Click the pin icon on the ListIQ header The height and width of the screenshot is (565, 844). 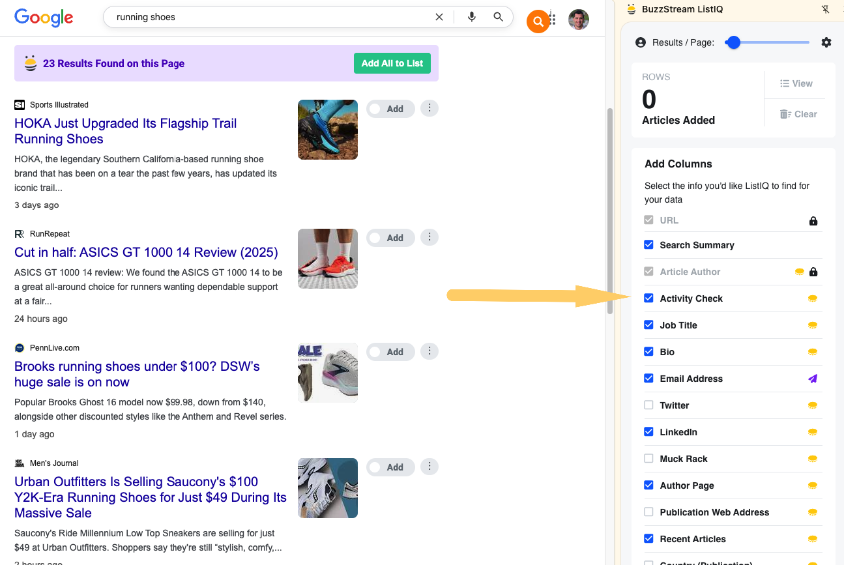click(825, 9)
